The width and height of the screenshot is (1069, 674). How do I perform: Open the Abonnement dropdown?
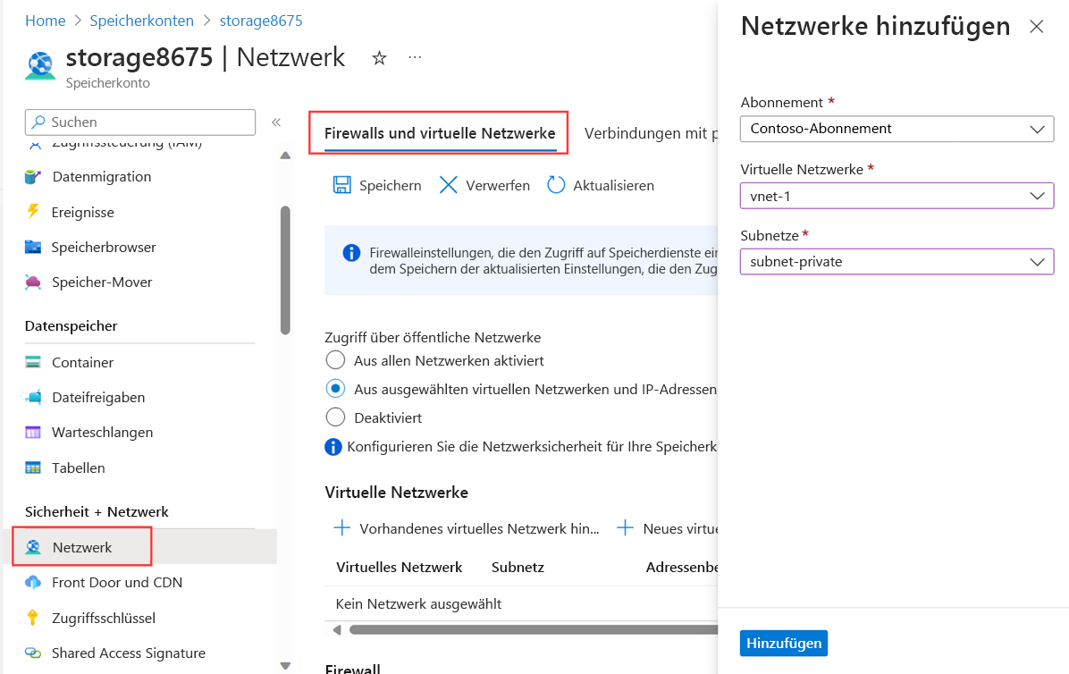click(x=896, y=129)
